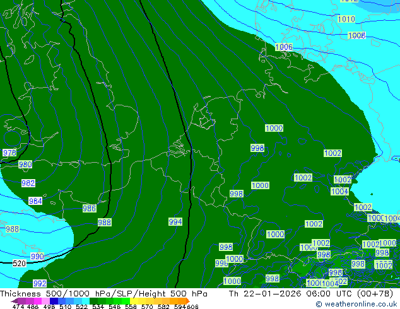Click the 06:00 UTC time text

coord(328,293)
